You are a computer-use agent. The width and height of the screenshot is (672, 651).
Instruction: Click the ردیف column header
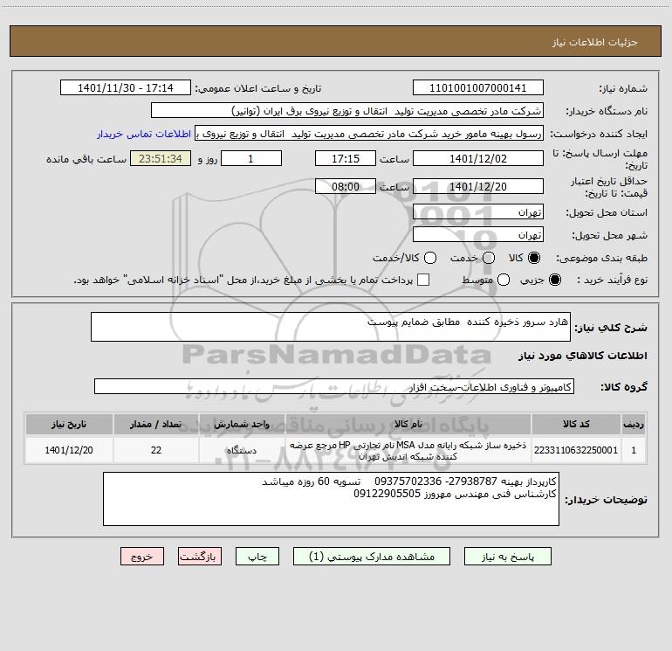634,425
